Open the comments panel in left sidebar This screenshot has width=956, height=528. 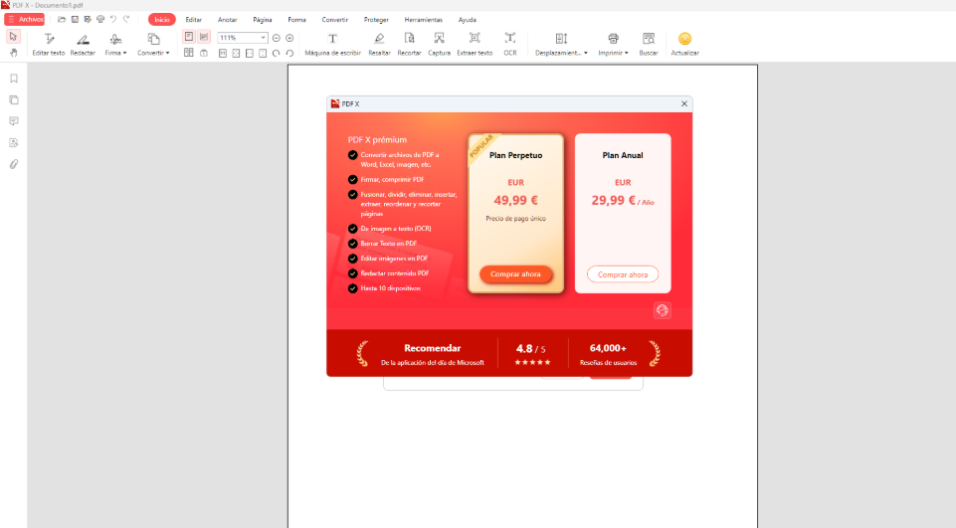[x=13, y=121]
